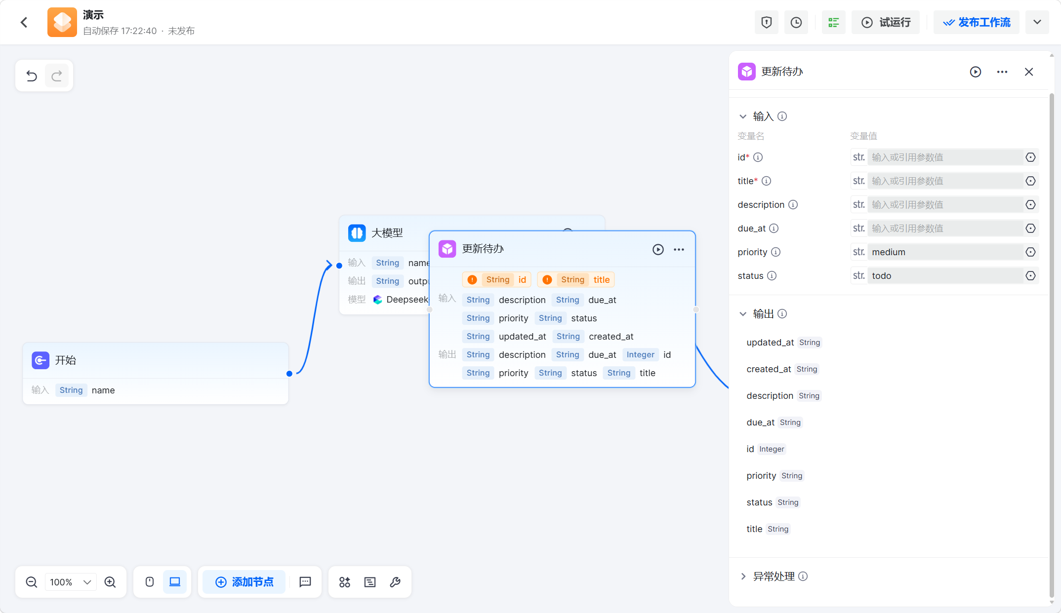This screenshot has width=1061, height=613.
Task: Show info for priority variable
Action: coord(776,252)
